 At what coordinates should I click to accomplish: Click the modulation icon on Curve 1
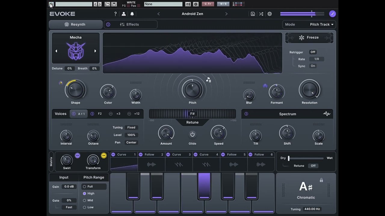pyautogui.click(x=113, y=154)
